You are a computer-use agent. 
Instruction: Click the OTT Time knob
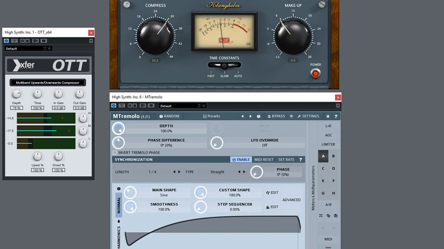point(38,94)
